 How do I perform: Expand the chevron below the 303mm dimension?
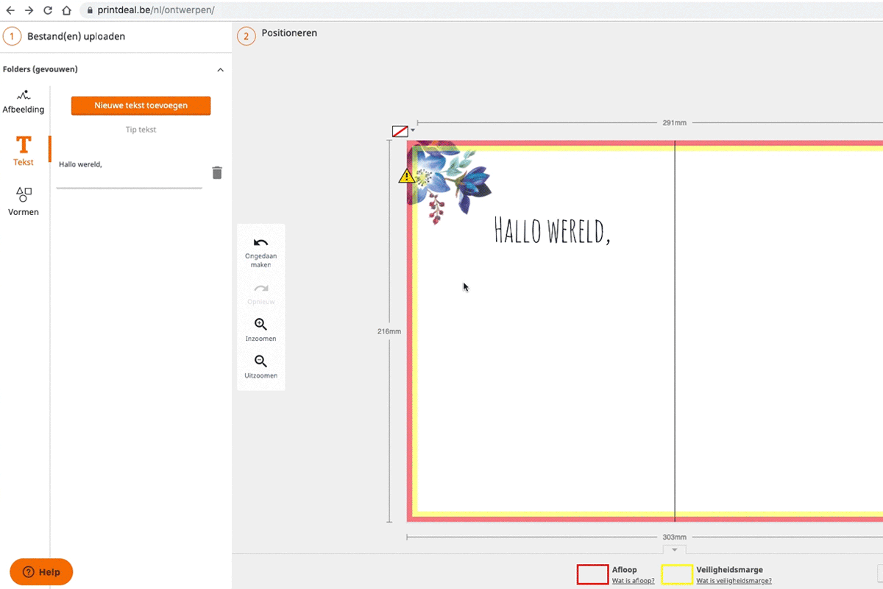(674, 549)
